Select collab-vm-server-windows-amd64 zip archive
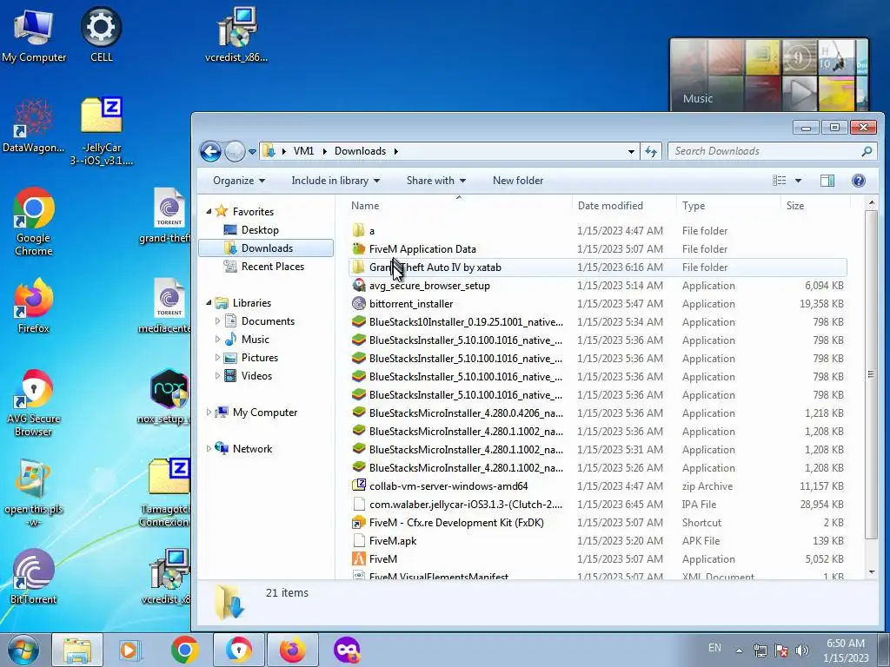This screenshot has width=890, height=667. tap(448, 486)
